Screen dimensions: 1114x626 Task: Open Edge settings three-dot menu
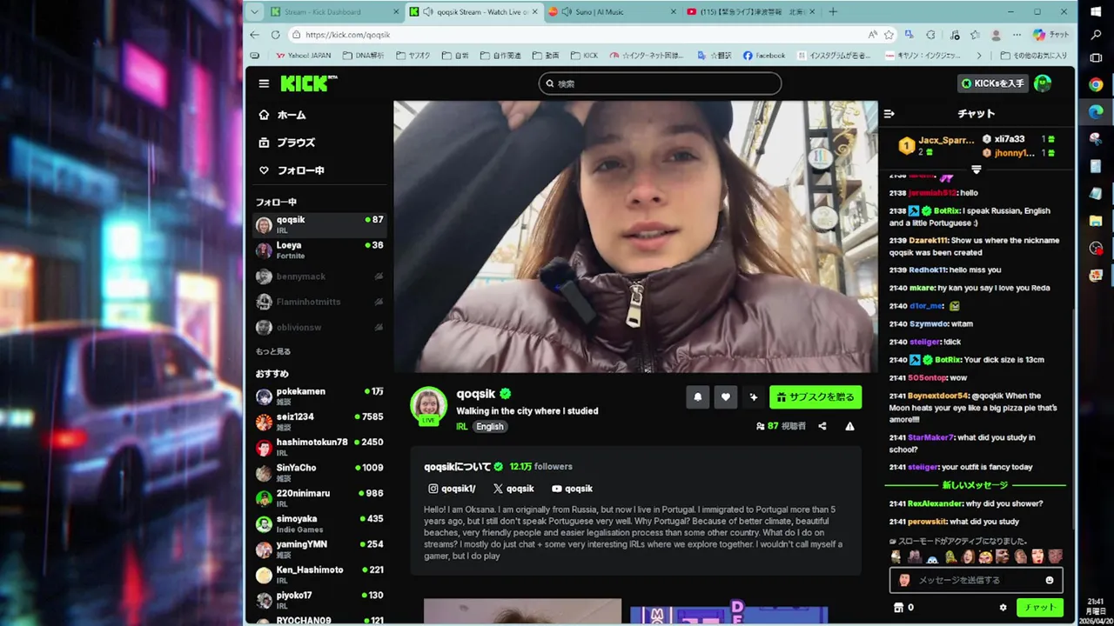click(x=1017, y=35)
